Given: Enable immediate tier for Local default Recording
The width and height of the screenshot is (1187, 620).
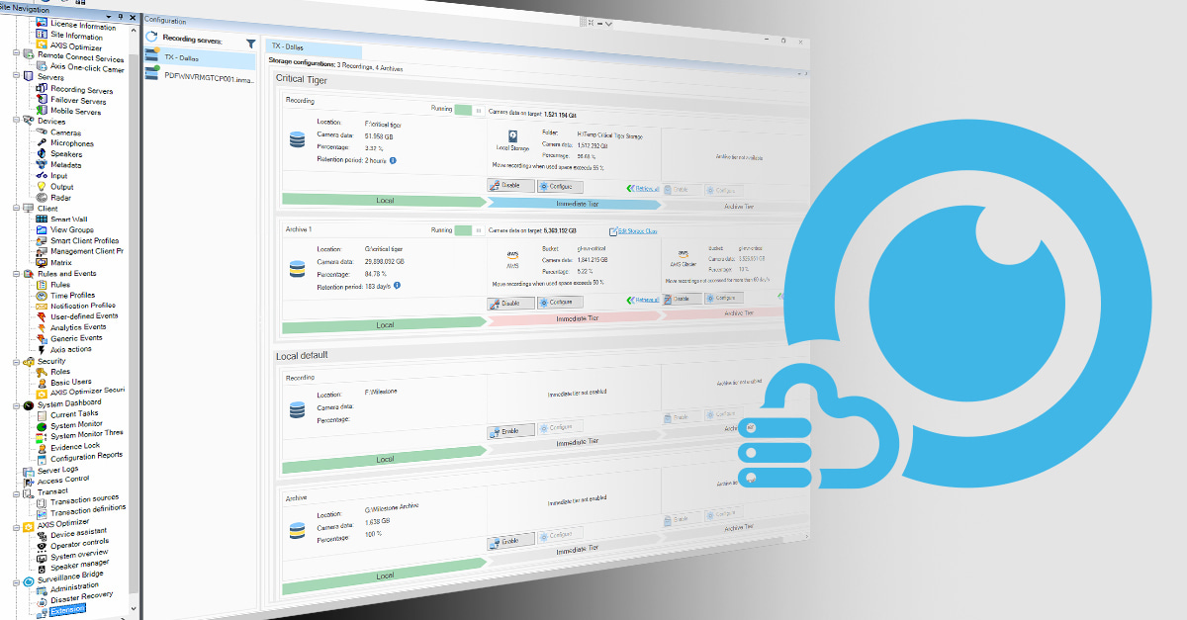Looking at the screenshot, I should click(510, 430).
